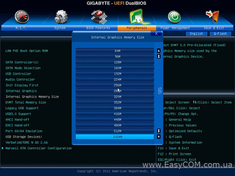Open Init Display First setting

click(x=22, y=85)
